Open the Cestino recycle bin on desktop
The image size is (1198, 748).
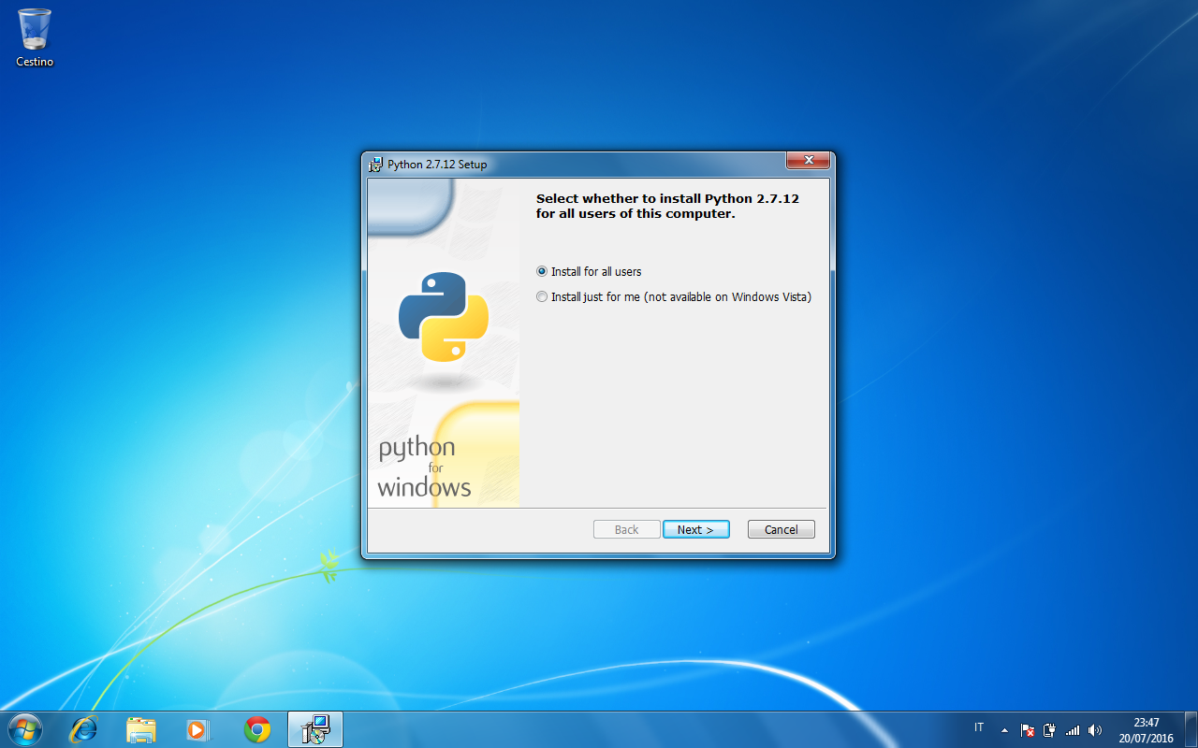point(35,37)
